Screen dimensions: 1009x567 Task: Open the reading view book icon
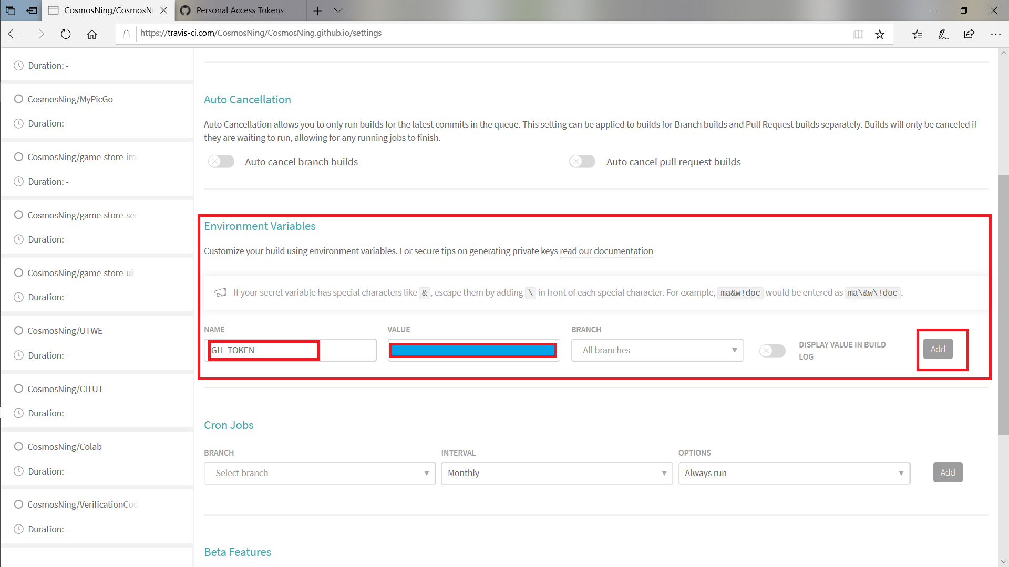(858, 34)
